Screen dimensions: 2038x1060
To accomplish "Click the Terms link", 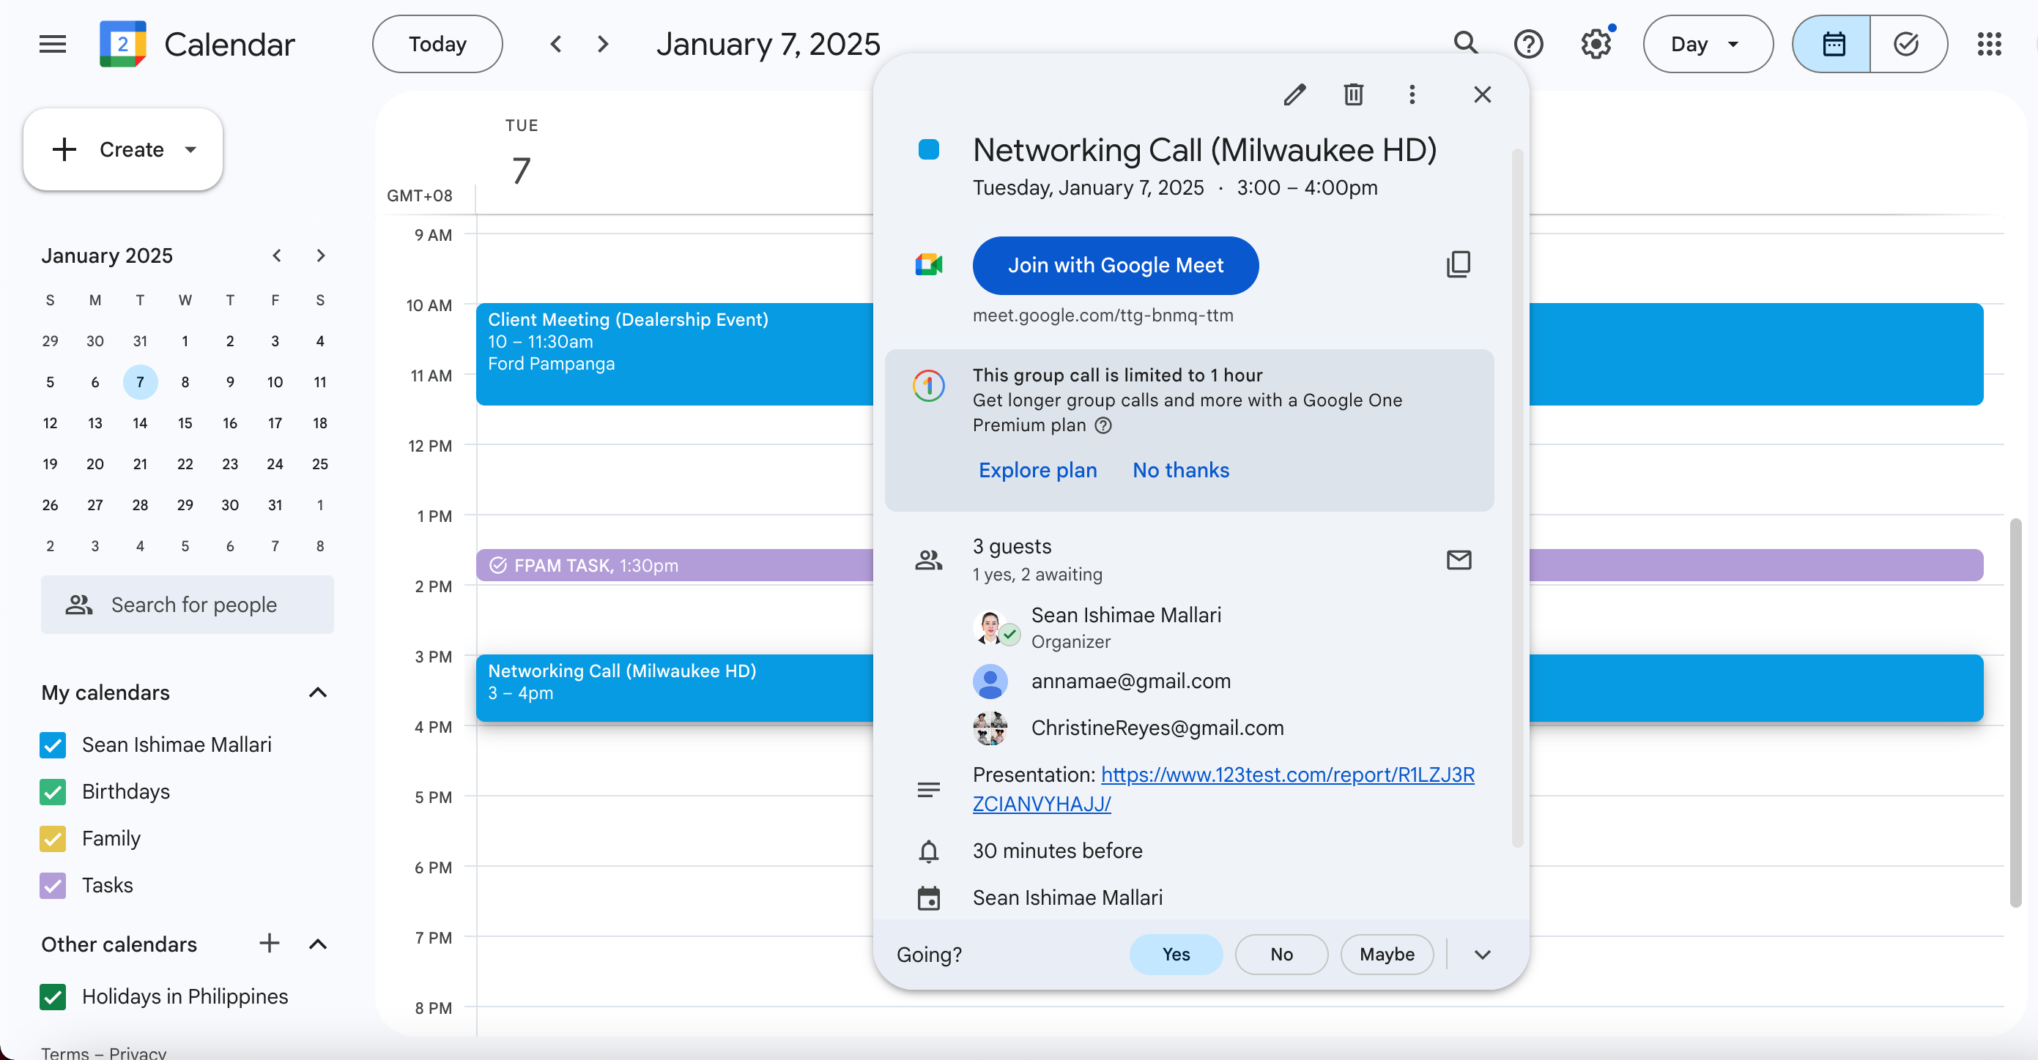I will point(64,1052).
